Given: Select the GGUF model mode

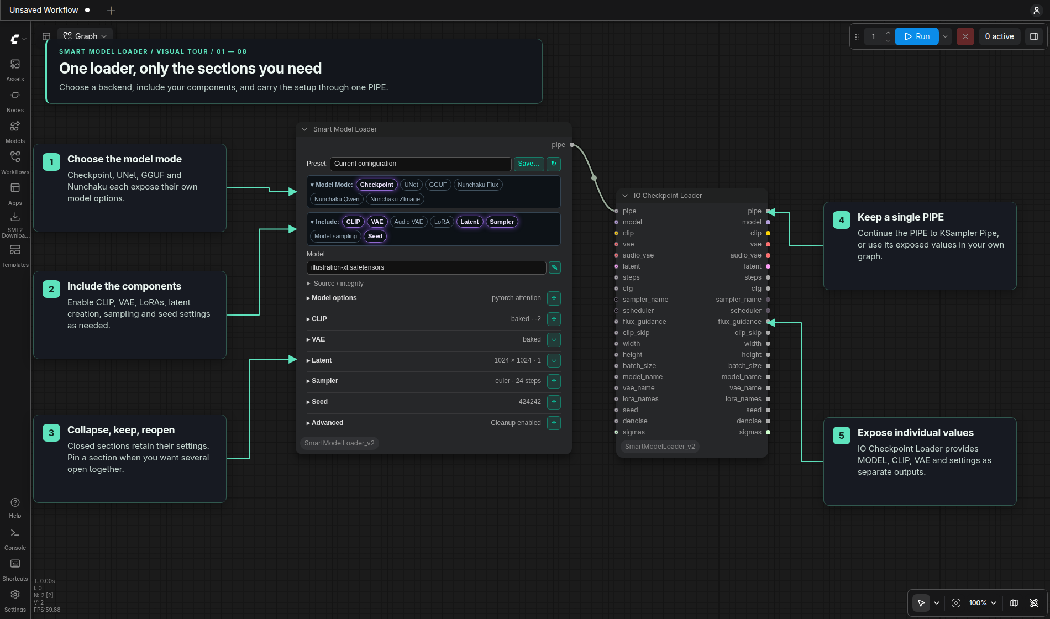Looking at the screenshot, I should tap(438, 185).
